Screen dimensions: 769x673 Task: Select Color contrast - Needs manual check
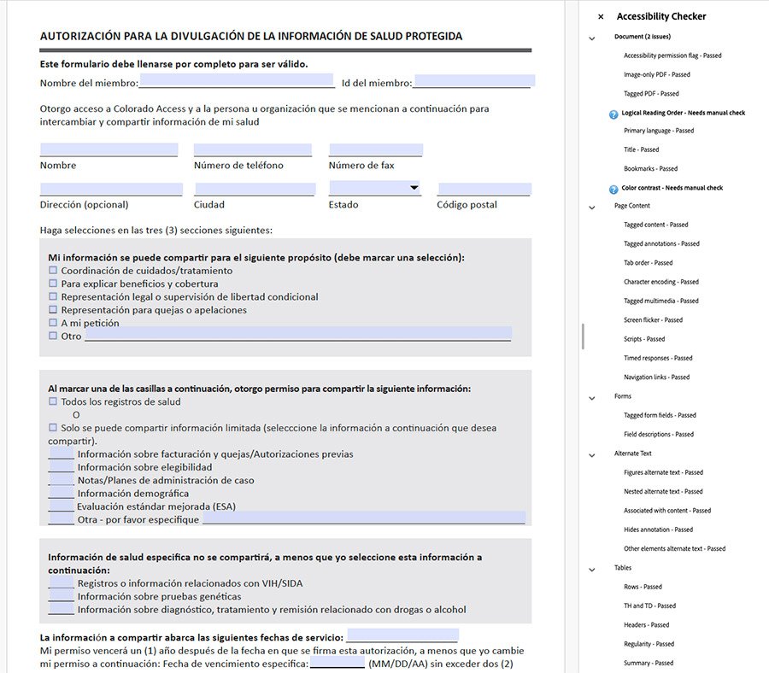tap(672, 188)
